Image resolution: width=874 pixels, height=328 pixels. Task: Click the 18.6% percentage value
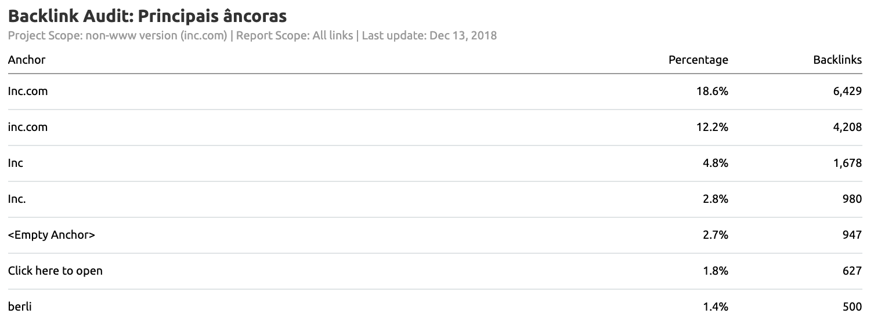pos(712,91)
